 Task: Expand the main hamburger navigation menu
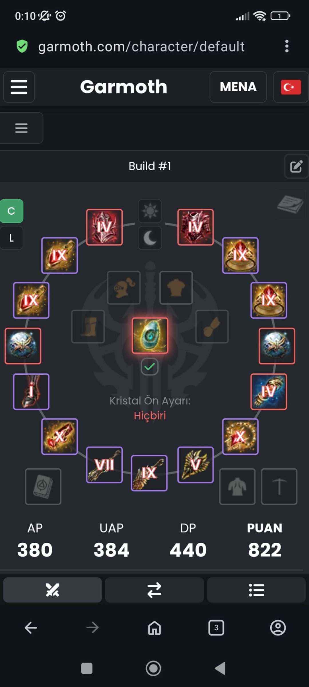(x=19, y=87)
